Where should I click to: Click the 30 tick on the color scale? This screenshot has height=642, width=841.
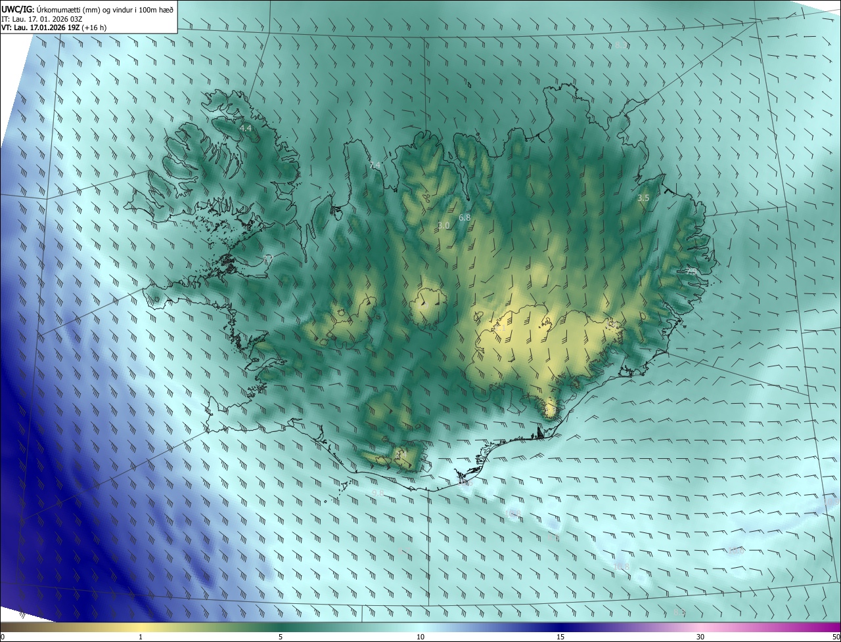pyautogui.click(x=700, y=637)
